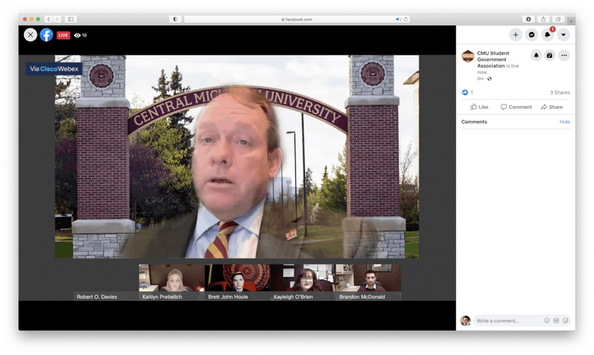Insert a GIF into the comment
This screenshot has height=355, width=594.
pos(556,321)
